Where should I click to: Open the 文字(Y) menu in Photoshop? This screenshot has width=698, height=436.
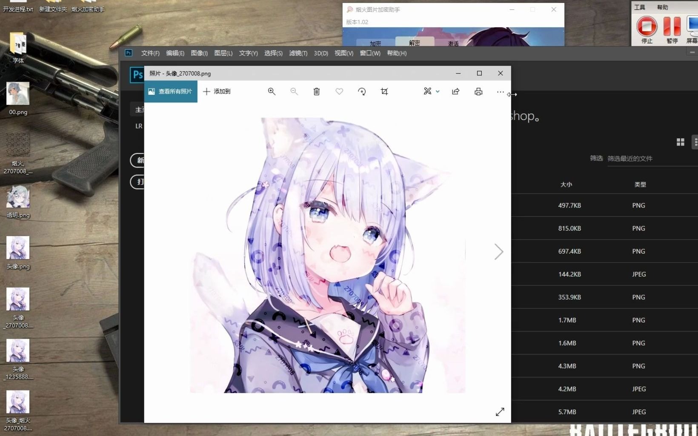248,53
